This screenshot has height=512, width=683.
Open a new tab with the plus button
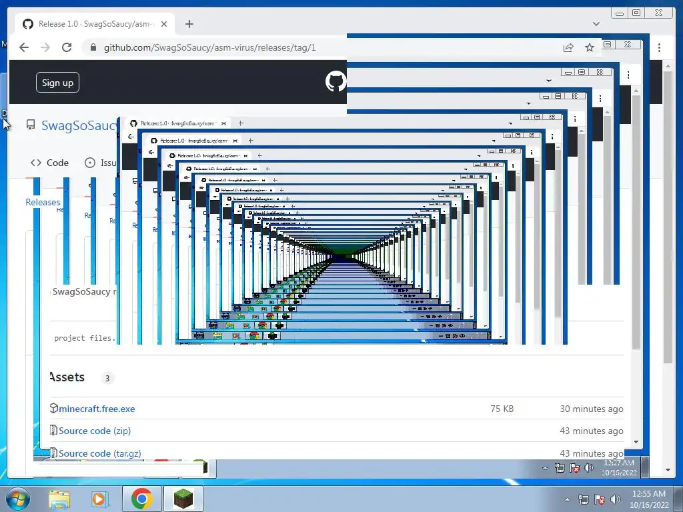(189, 24)
